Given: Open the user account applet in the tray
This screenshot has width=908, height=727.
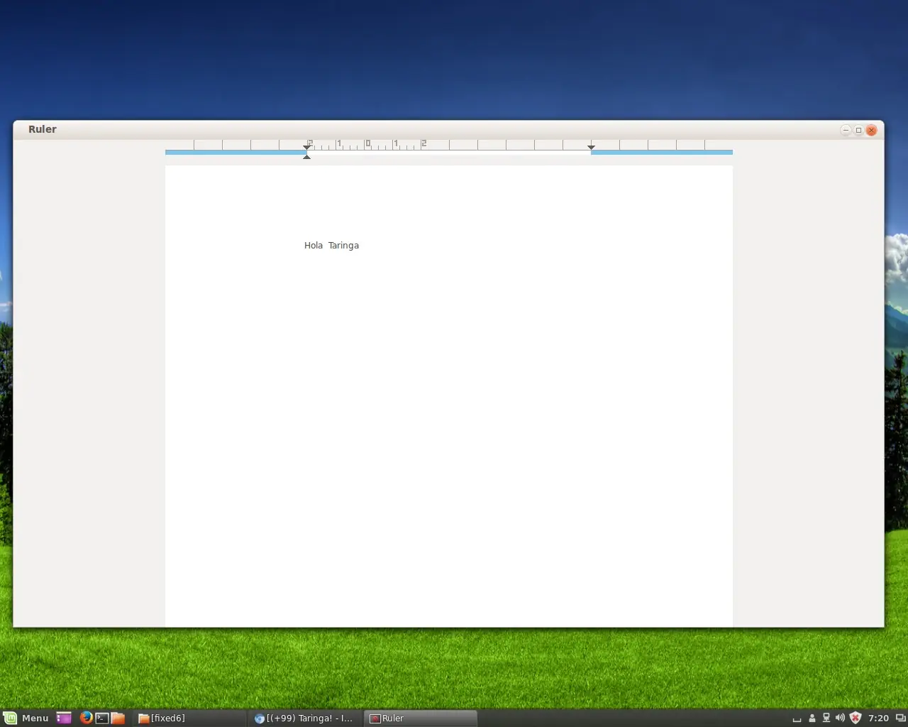Looking at the screenshot, I should [x=812, y=718].
